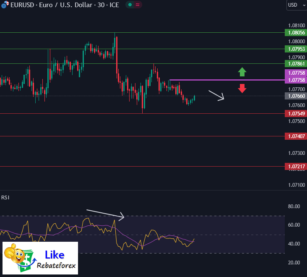Select the 1.07953 green price label
Screen dimensions: 307x277
pyautogui.click(x=296, y=49)
